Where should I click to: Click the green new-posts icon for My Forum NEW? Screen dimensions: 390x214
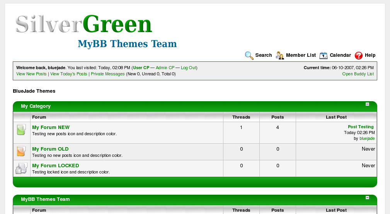click(21, 130)
